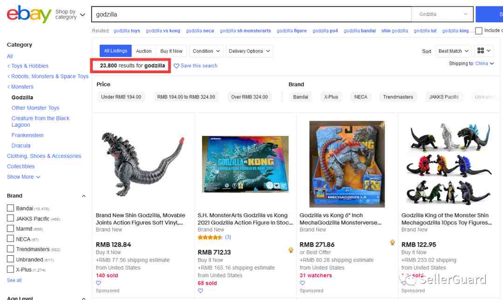Click the award badge beside RMB 712.13
The height and width of the screenshot is (300, 503).
click(291, 250)
